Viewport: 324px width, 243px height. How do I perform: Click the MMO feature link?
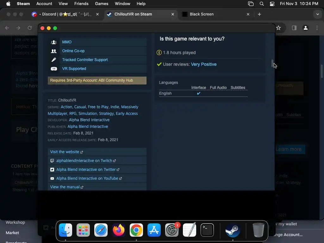point(67,42)
